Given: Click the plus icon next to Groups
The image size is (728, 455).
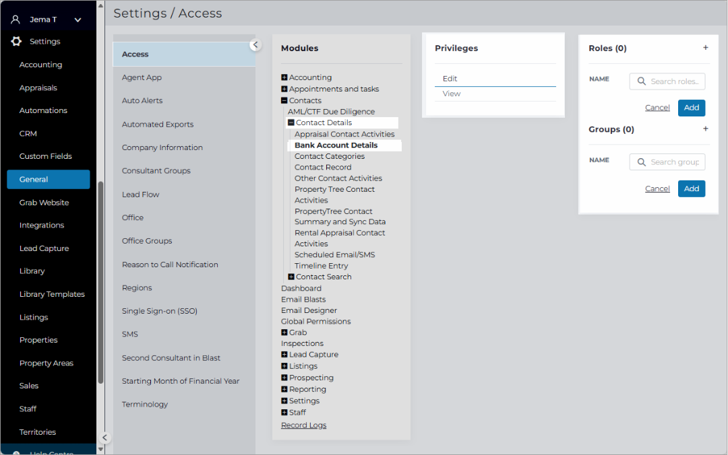Looking at the screenshot, I should tap(705, 129).
